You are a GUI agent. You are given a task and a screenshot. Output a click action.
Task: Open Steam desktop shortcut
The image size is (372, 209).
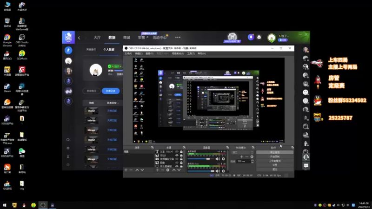pyautogui.click(x=7, y=88)
